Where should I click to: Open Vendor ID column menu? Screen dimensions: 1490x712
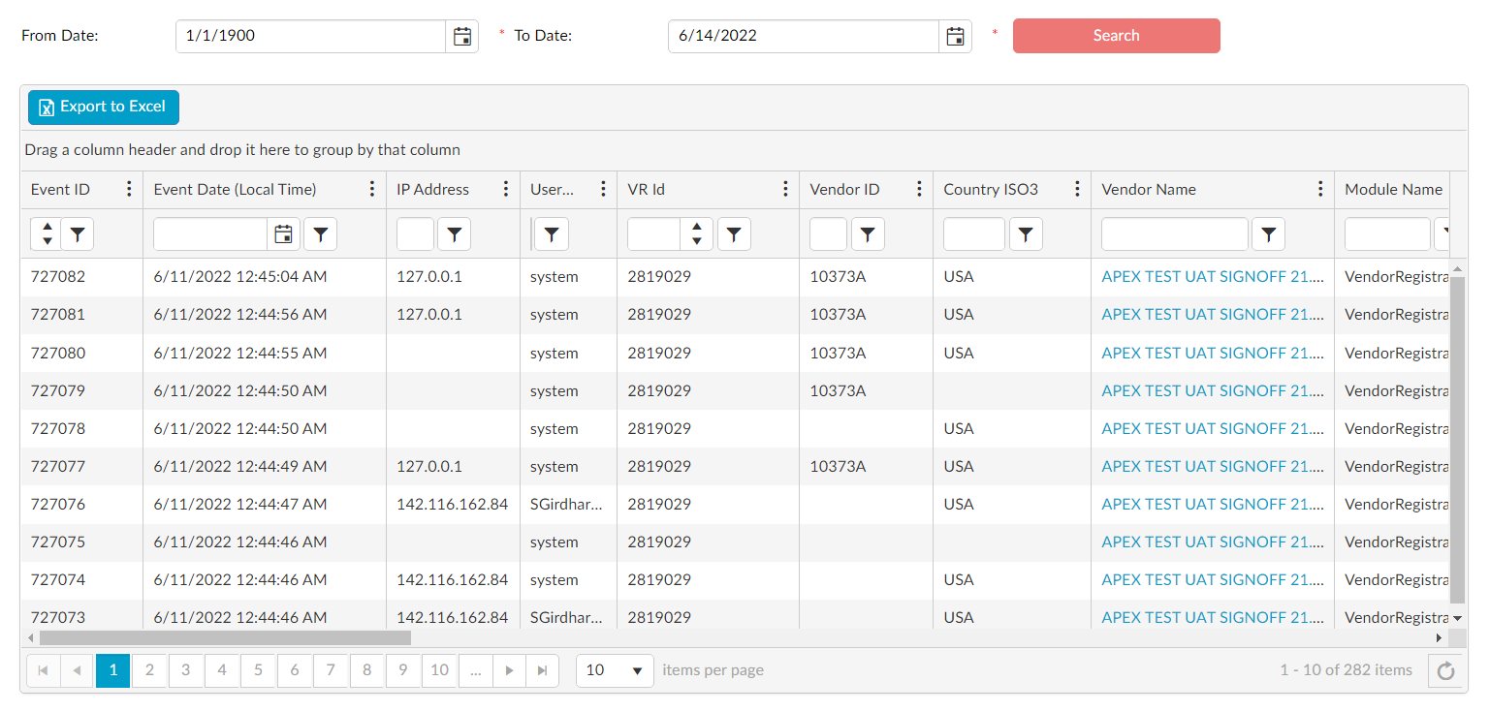920,189
